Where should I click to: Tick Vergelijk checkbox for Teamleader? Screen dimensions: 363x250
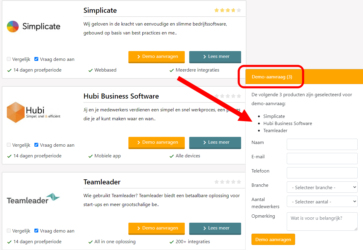pyautogui.click(x=9, y=231)
